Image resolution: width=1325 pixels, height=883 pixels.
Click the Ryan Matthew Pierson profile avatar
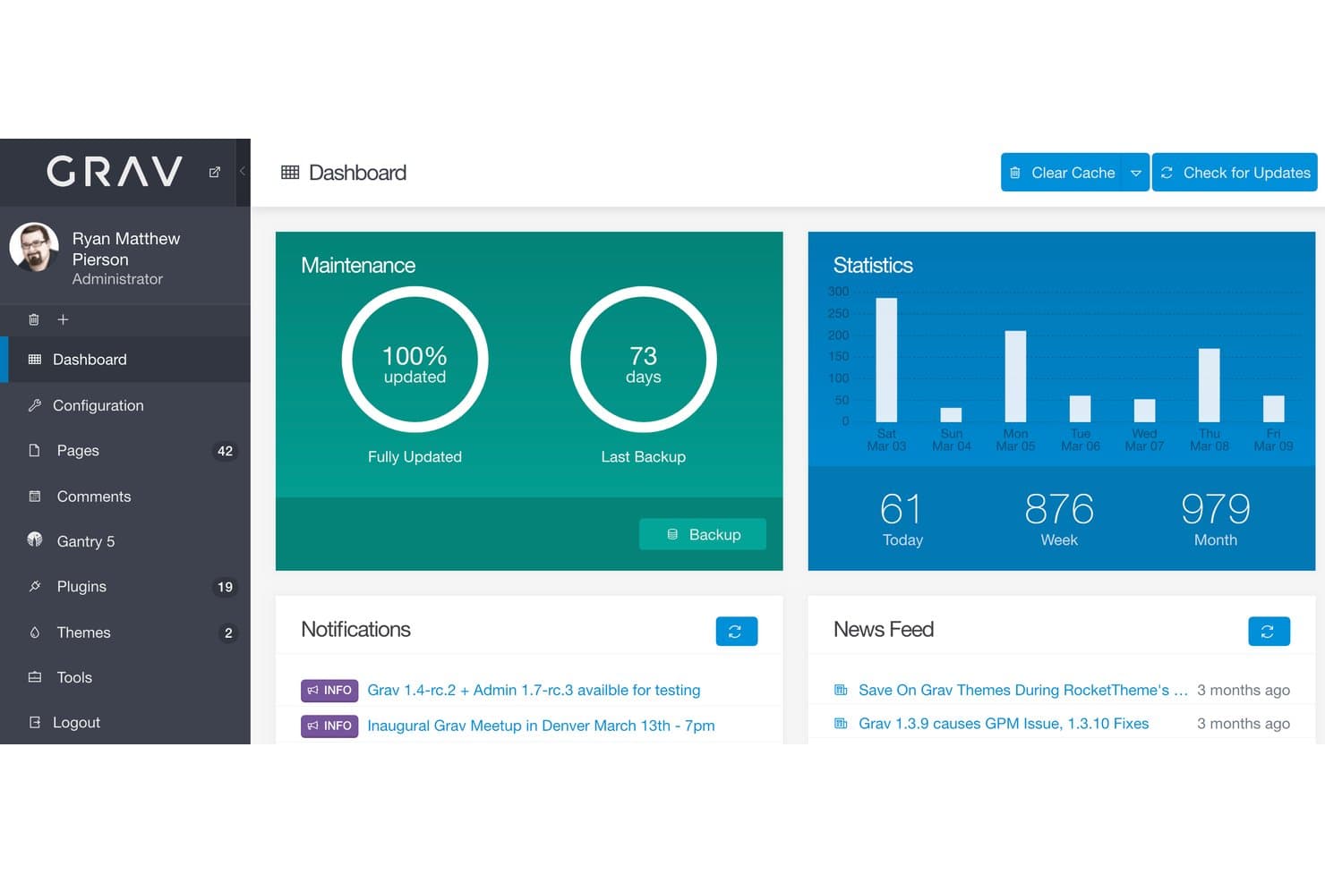point(34,247)
